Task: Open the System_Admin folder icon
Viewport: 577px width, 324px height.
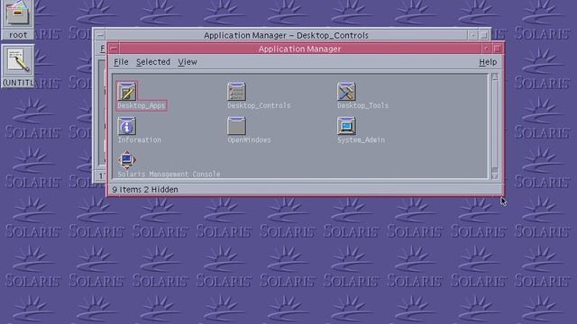Action: point(346,126)
